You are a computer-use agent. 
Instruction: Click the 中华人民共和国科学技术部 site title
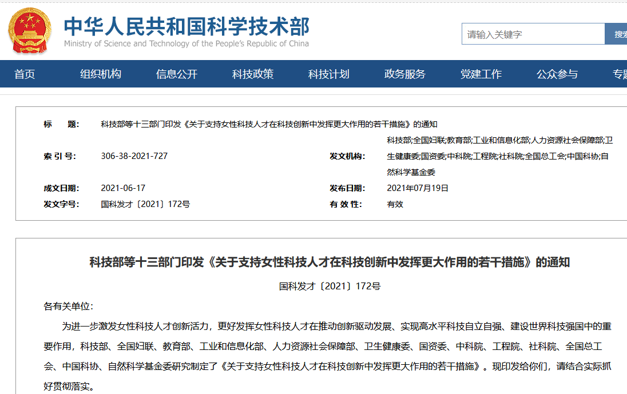186,26
